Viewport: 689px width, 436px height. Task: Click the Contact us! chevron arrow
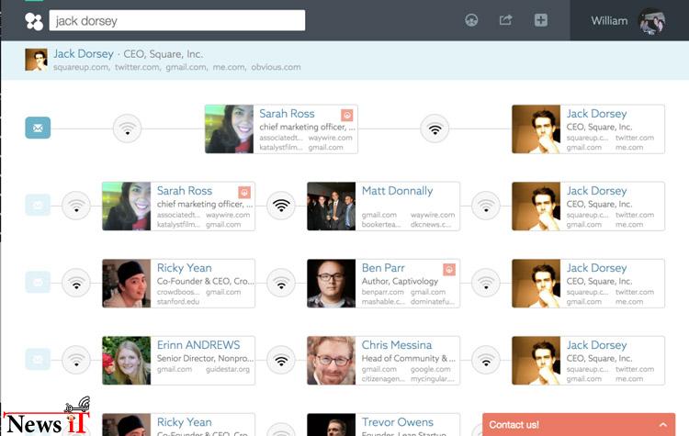tap(663, 425)
